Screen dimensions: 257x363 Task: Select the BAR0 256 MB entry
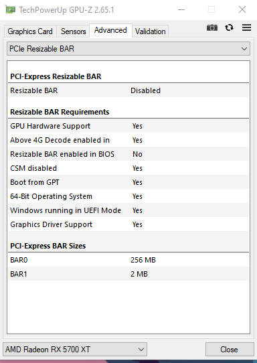point(128,260)
